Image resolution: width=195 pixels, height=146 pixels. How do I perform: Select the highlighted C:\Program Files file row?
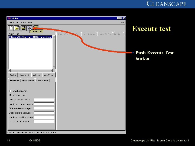30,37
